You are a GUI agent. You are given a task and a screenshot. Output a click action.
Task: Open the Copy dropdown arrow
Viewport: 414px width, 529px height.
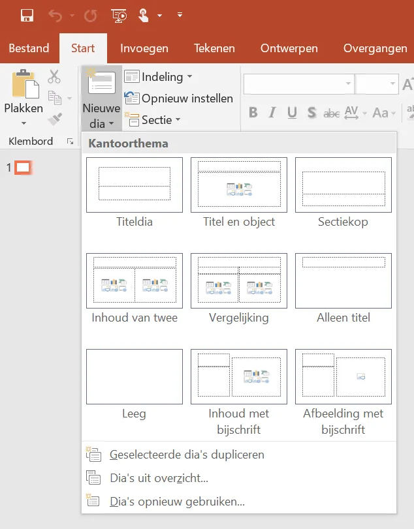click(x=70, y=98)
